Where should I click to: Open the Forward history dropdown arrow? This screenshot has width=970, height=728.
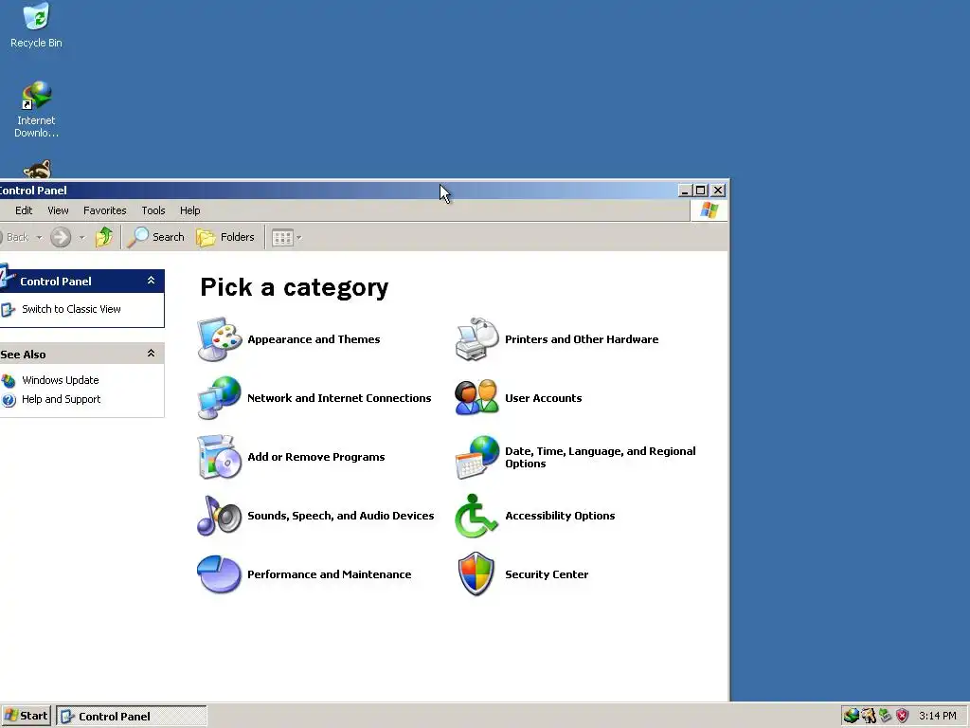[x=81, y=238]
